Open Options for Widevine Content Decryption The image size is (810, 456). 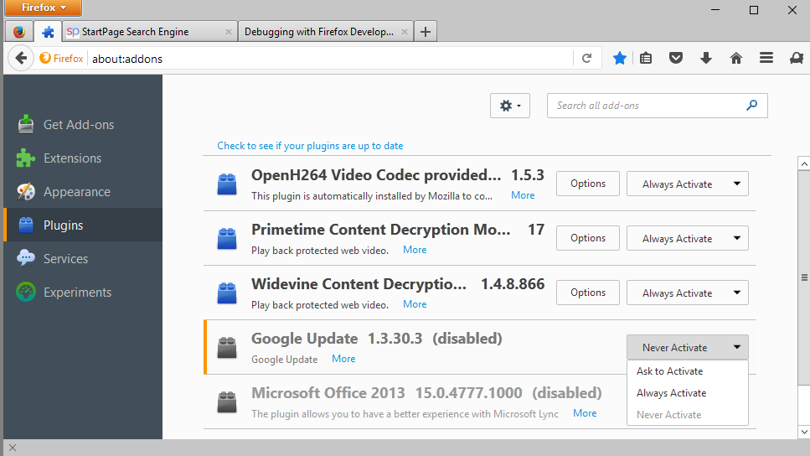(588, 292)
